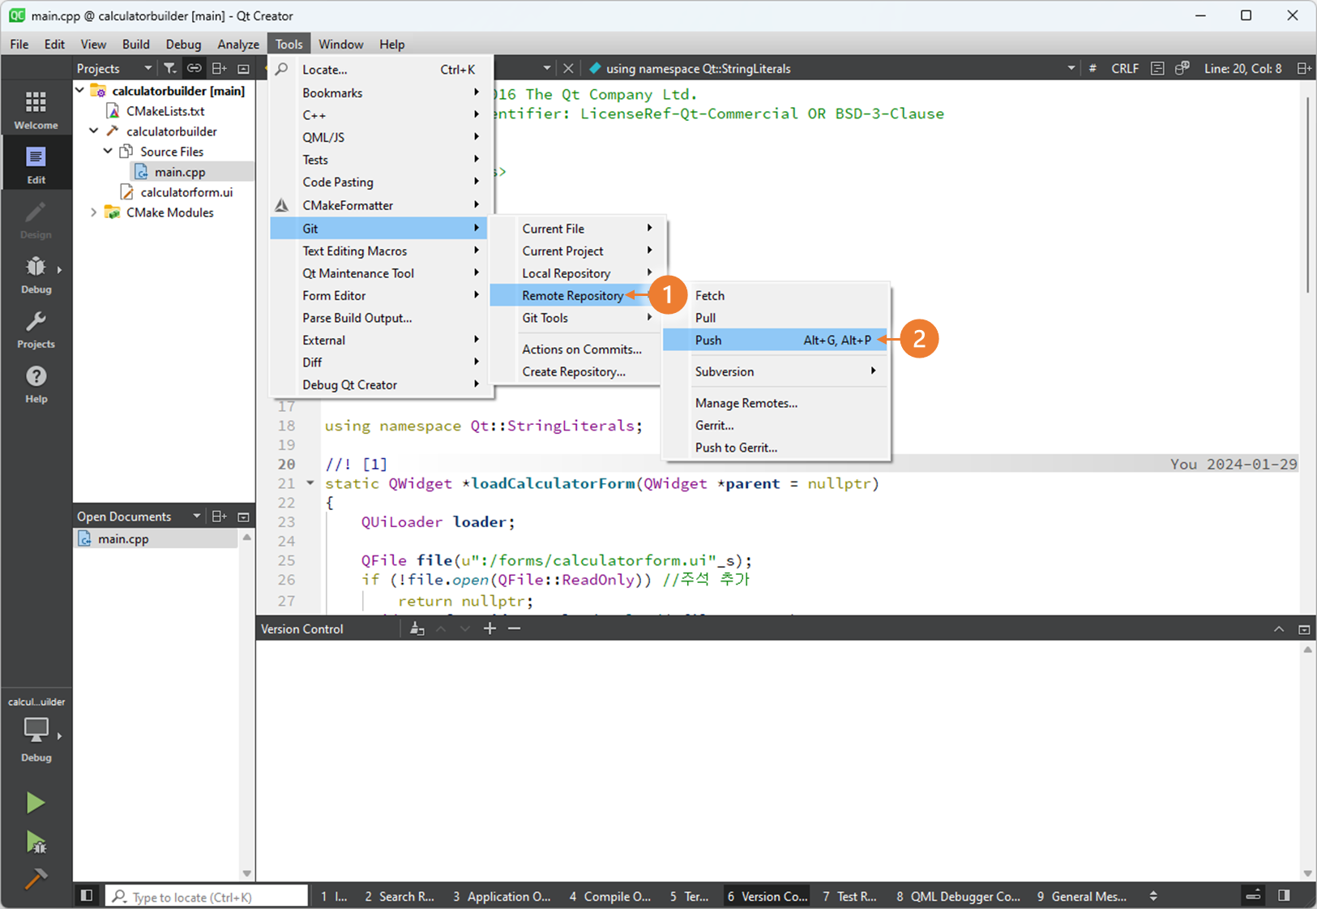Open the output panes selector arrows
Image resolution: width=1317 pixels, height=909 pixels.
tap(1153, 896)
